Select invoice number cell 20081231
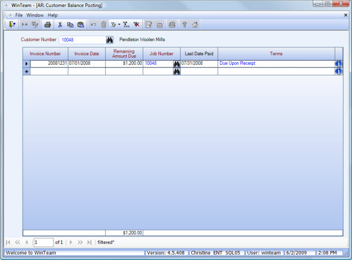The width and height of the screenshot is (352, 260). pos(49,63)
